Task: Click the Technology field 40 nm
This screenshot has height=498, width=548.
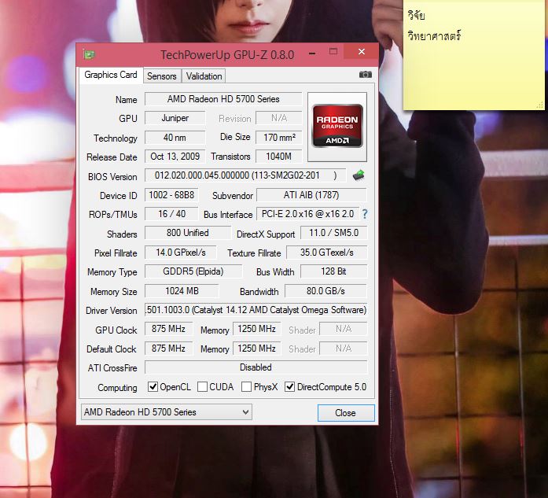Action: [175, 138]
